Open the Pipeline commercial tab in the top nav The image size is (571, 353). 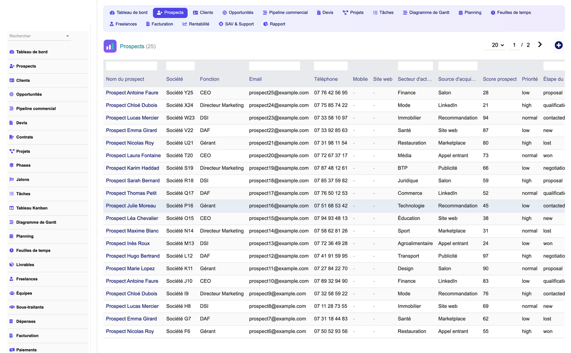coord(285,13)
